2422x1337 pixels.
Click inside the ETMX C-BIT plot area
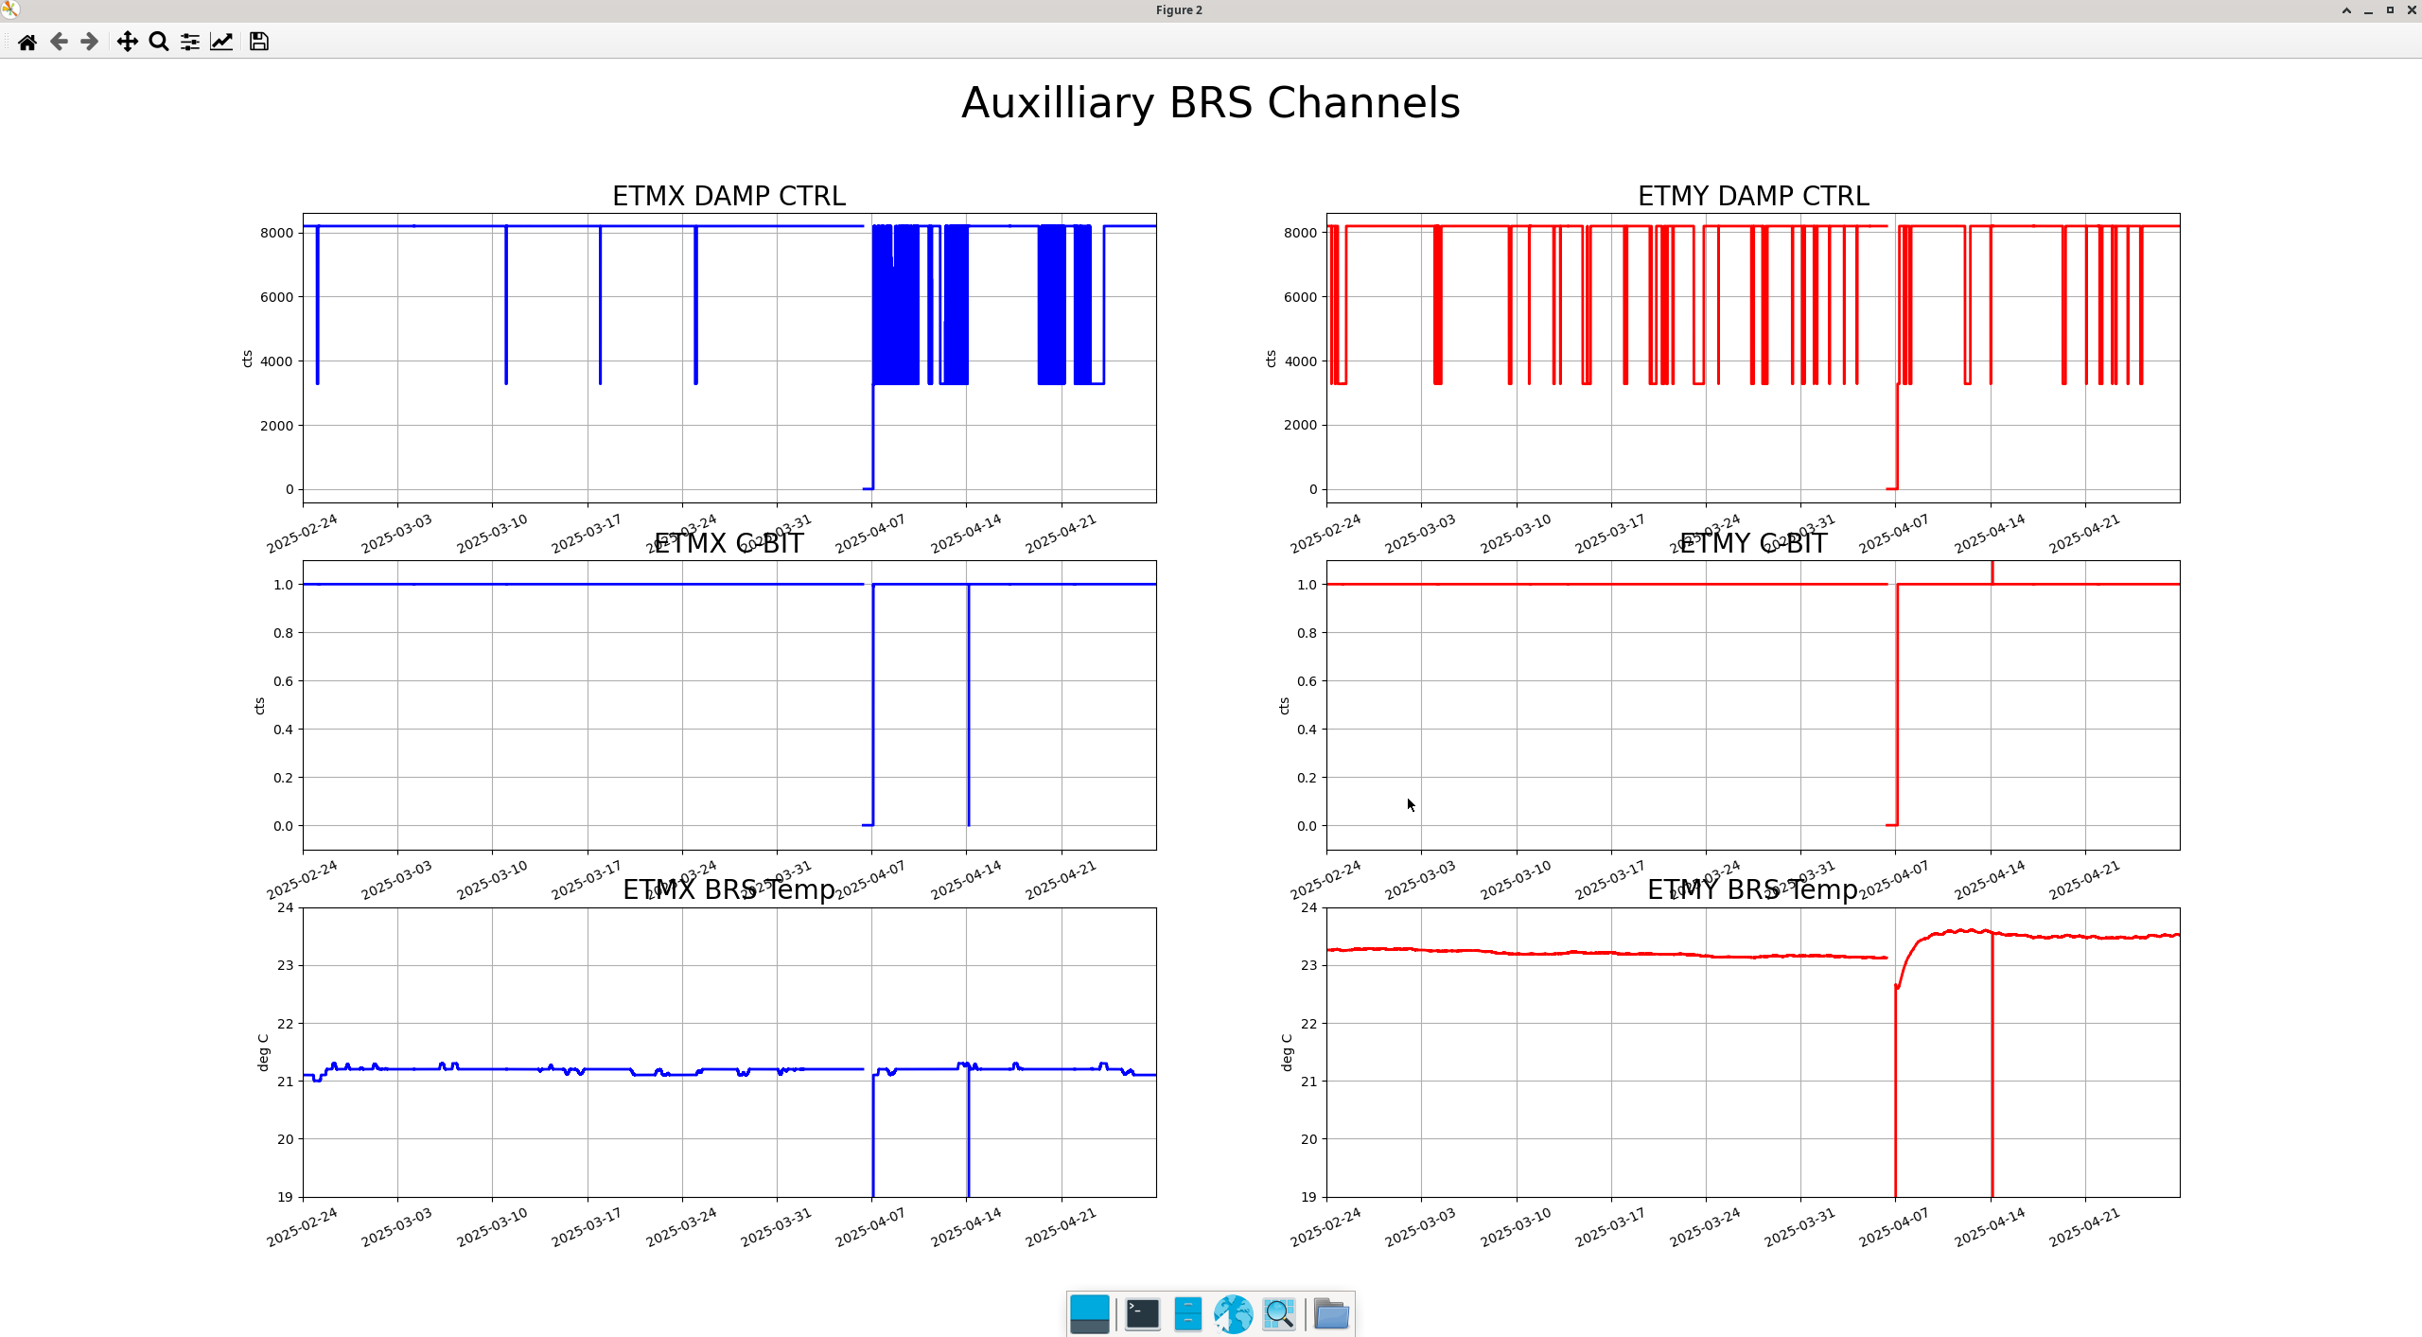click(x=728, y=705)
